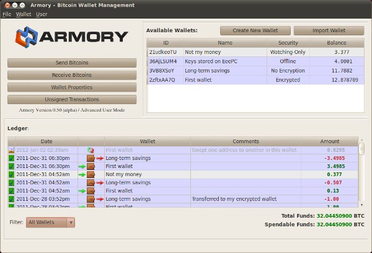372x253 pixels.
Task: Click the Armory logo image
Action: [72, 37]
